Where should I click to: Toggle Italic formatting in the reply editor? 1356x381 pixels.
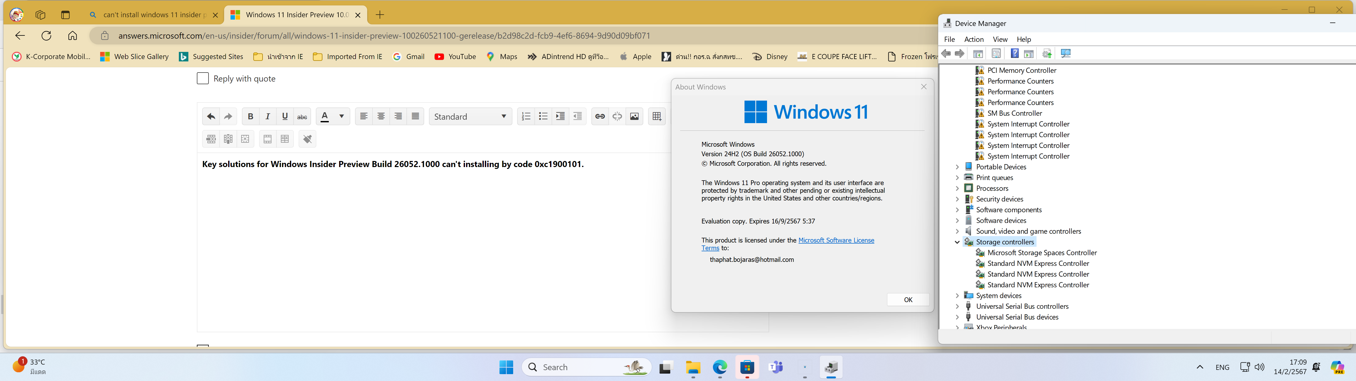(268, 116)
